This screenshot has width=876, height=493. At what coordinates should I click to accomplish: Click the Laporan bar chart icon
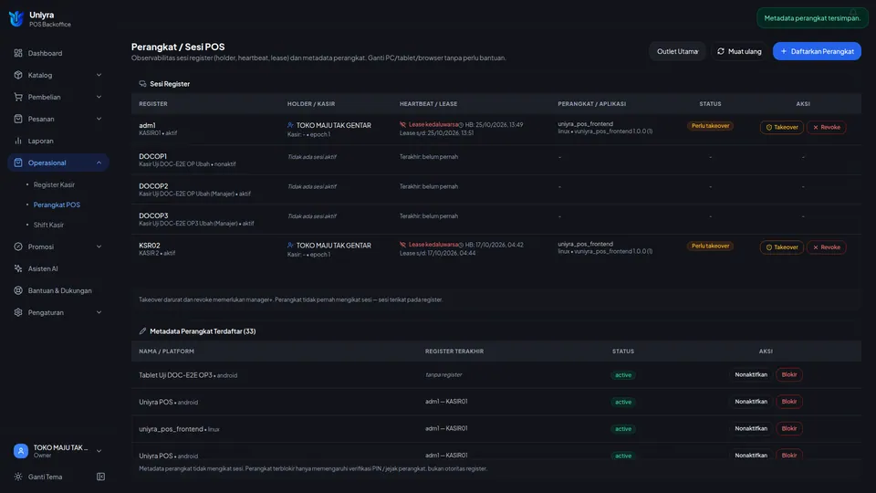tap(18, 141)
